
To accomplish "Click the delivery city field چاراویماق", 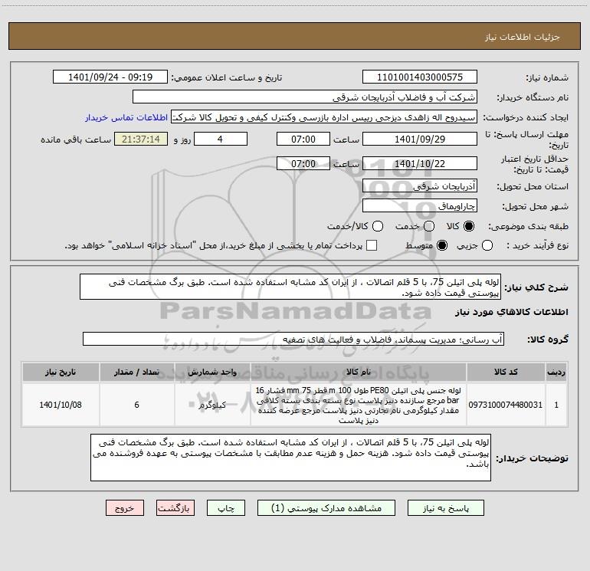I will 420,205.
